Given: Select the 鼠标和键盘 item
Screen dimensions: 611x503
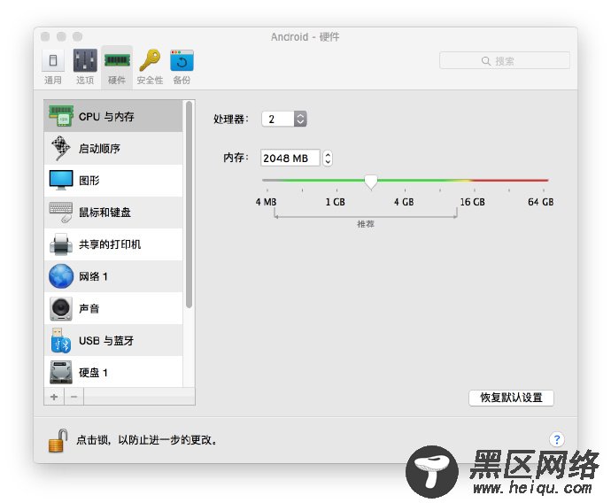Looking at the screenshot, I should pyautogui.click(x=113, y=213).
